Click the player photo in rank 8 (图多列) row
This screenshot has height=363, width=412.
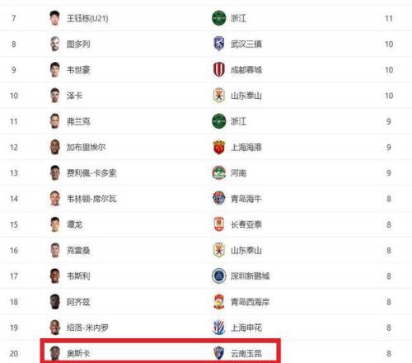point(55,44)
